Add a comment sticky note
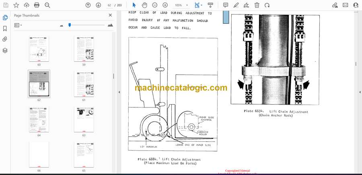Viewport: 362px width, 175px height. pyautogui.click(x=226, y=5)
